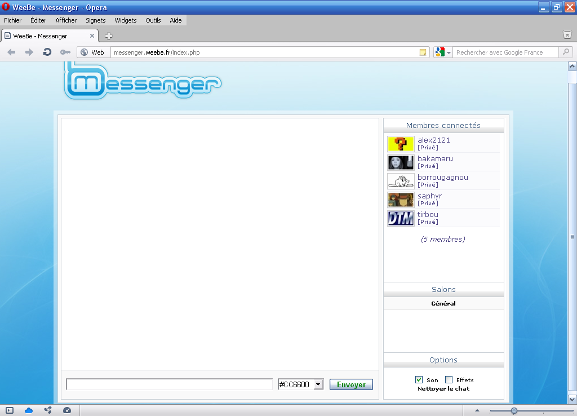Click the page scrollbar up arrow
This screenshot has width=577, height=416.
(x=572, y=67)
